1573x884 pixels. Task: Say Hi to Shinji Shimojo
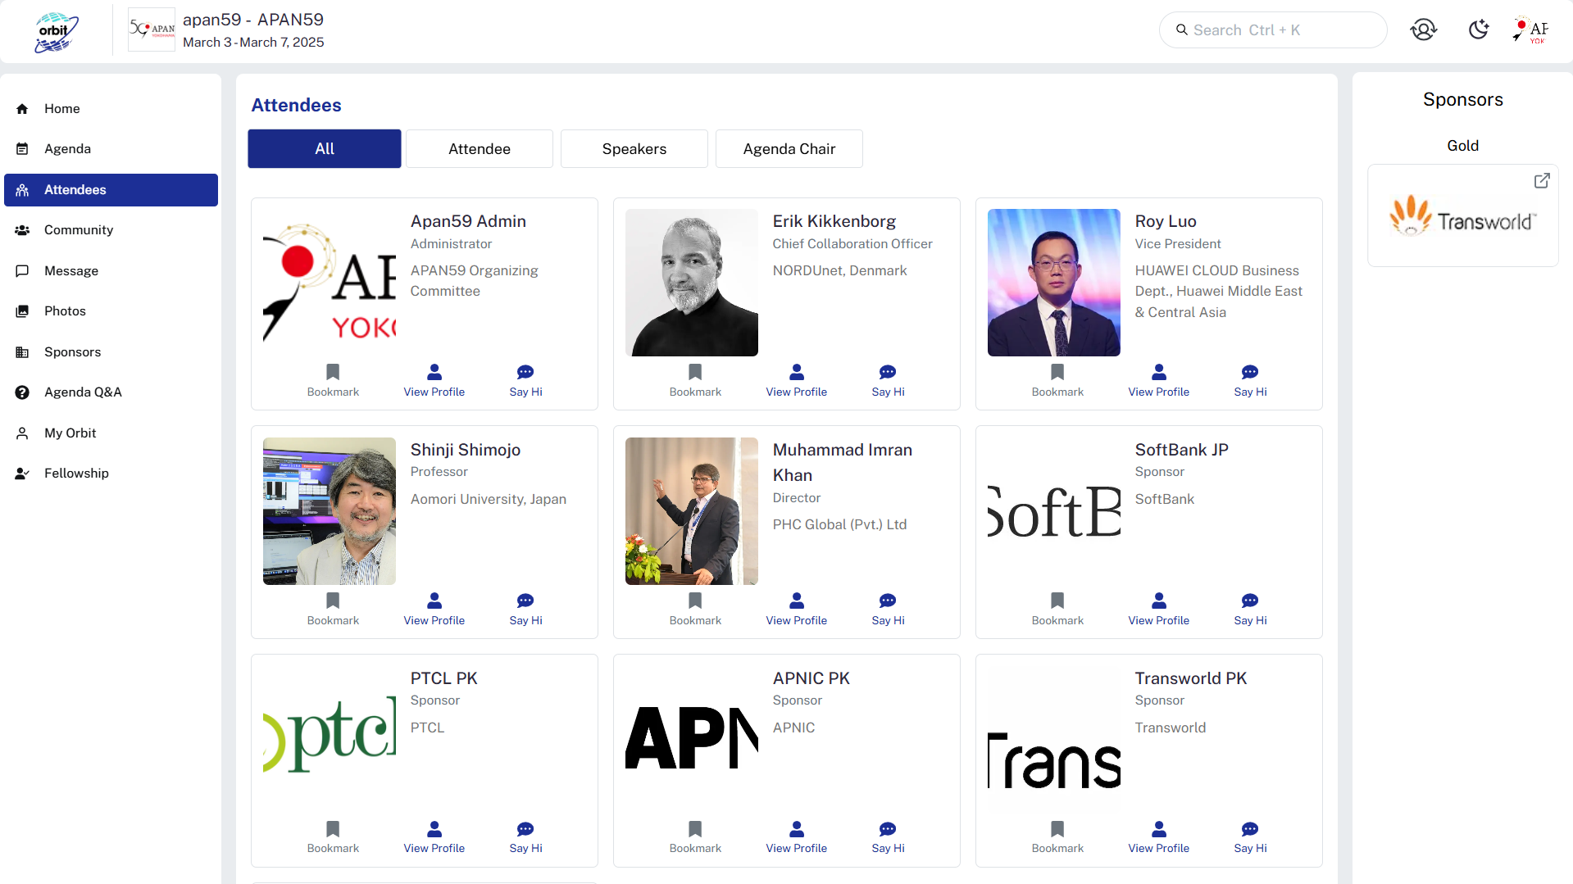coord(526,610)
